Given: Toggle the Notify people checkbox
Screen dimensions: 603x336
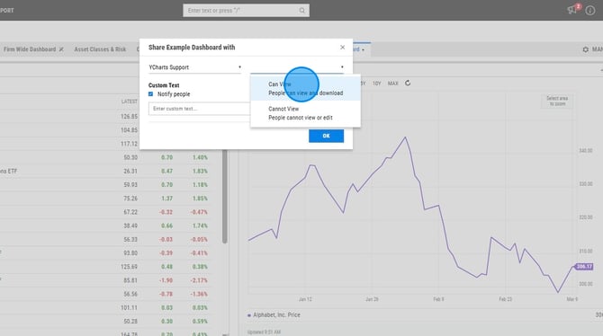Looking at the screenshot, I should pyautogui.click(x=151, y=94).
